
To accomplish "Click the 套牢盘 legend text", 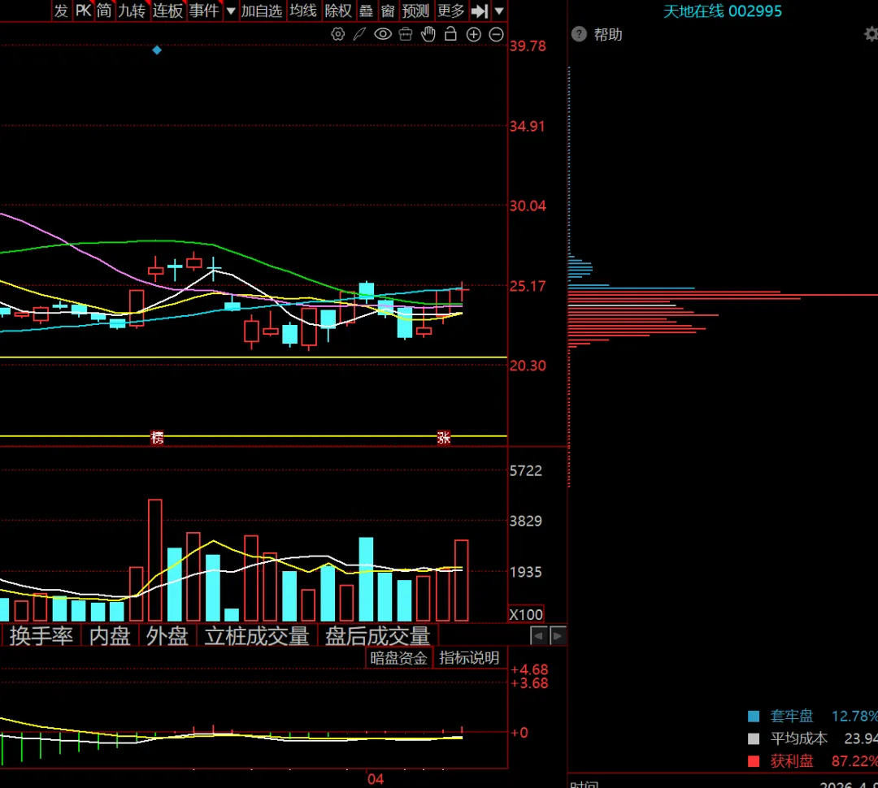I will (792, 716).
